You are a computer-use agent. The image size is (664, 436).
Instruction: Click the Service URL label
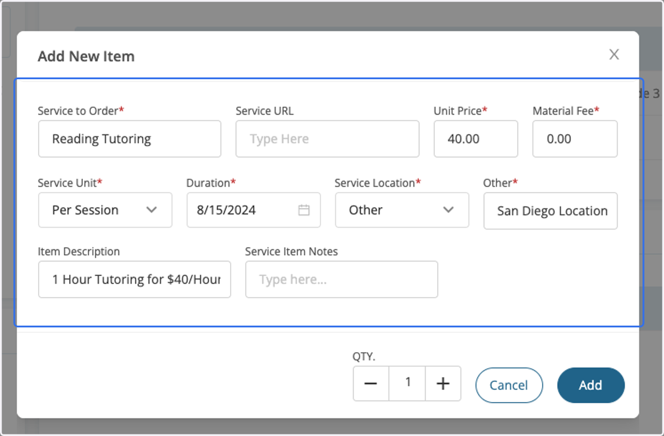[x=264, y=111]
